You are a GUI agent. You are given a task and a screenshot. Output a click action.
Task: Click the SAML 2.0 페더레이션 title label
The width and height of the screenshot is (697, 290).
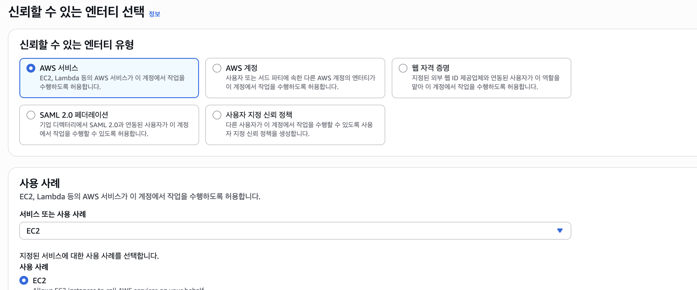(74, 115)
